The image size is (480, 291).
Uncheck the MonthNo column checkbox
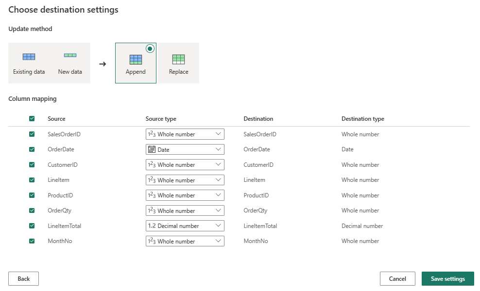[32, 241]
